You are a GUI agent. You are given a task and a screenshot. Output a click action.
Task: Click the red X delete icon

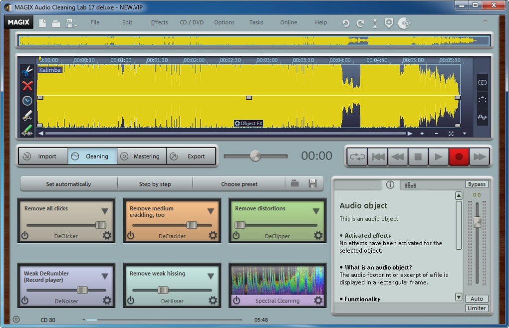click(27, 86)
